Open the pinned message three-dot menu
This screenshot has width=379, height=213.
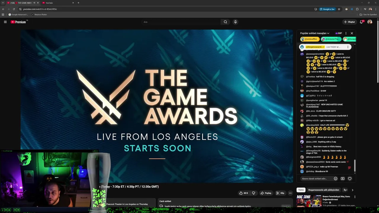coord(348,47)
